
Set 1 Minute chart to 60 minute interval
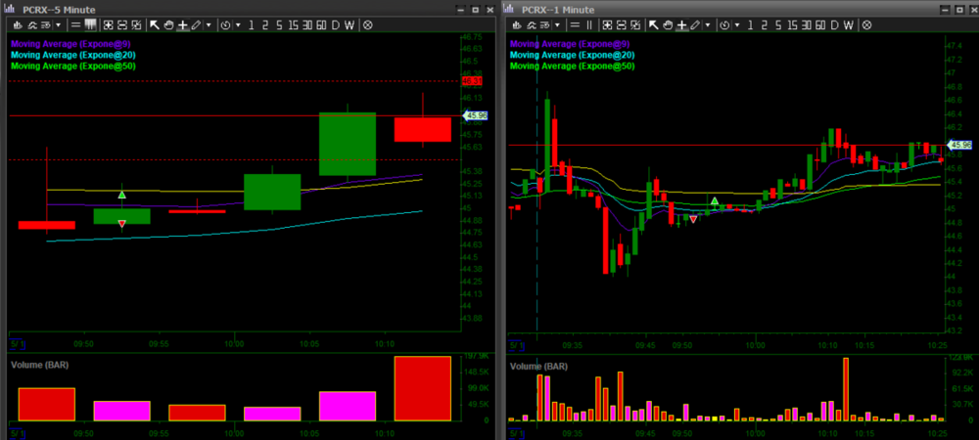[819, 24]
